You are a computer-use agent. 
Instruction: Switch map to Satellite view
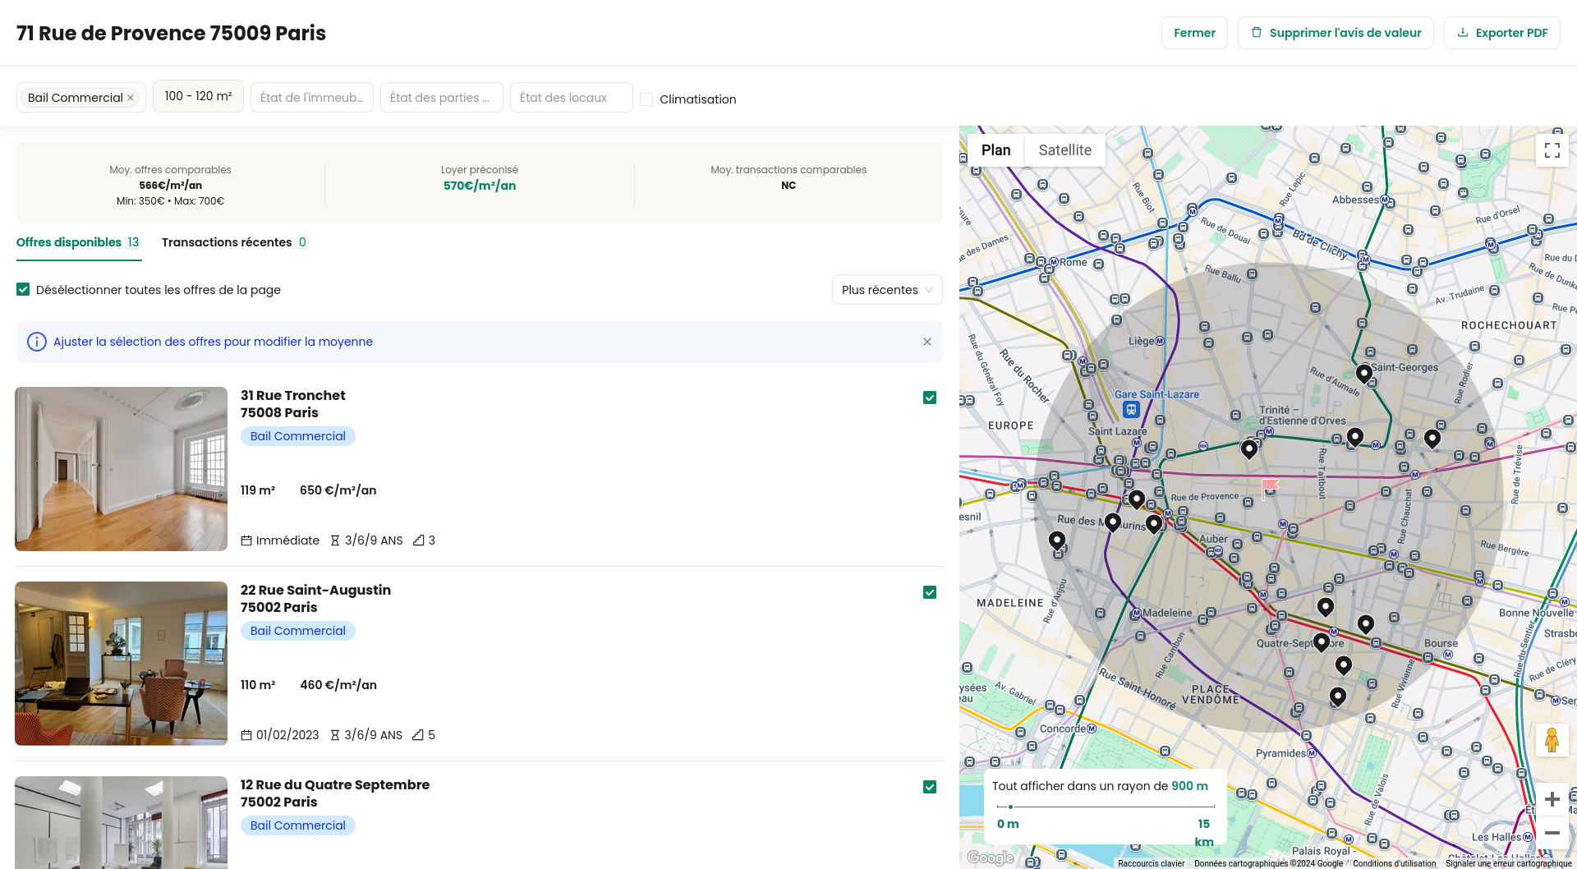click(1064, 150)
